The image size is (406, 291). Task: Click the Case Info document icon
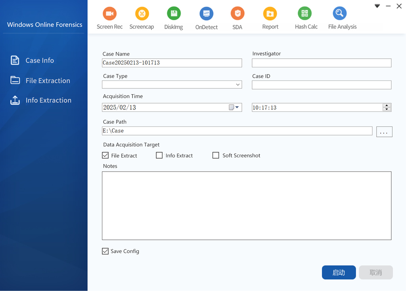15,60
